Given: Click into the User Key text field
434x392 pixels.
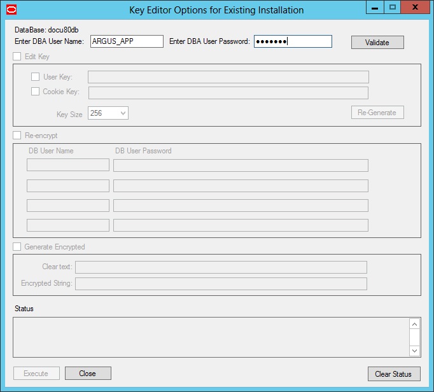Looking at the screenshot, I should [x=228, y=77].
